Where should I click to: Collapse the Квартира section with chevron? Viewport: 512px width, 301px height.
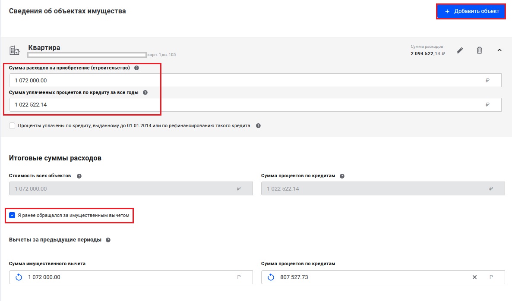(x=499, y=50)
